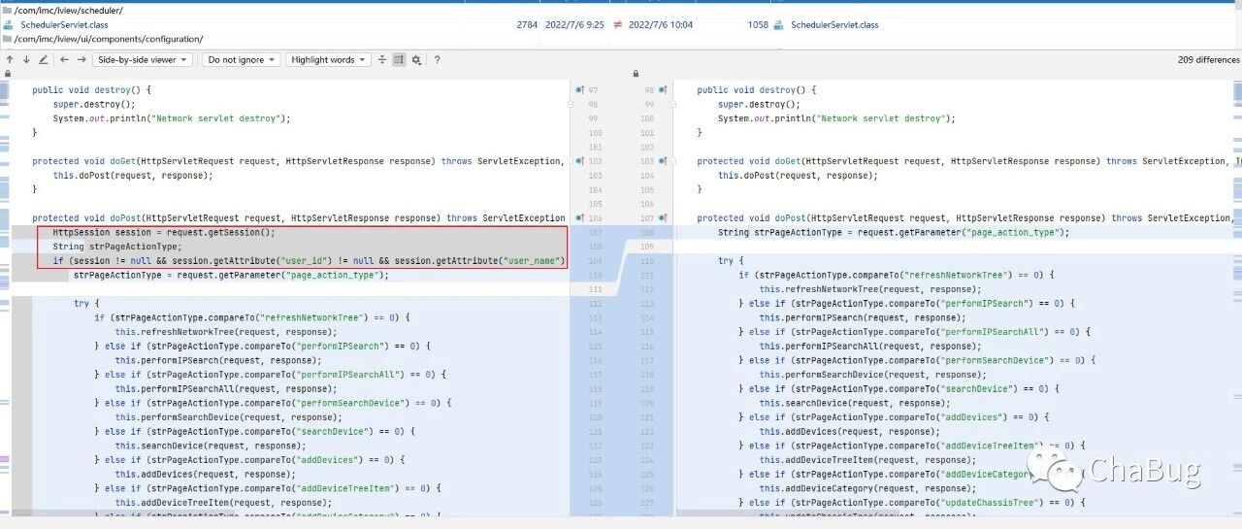The width and height of the screenshot is (1242, 529).
Task: Click the red not-equal status icon
Action: [617, 24]
